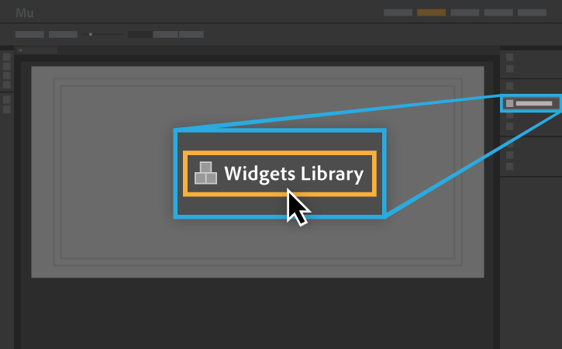
Task: Open the lowest panel icon in right dock
Action: coord(509,167)
